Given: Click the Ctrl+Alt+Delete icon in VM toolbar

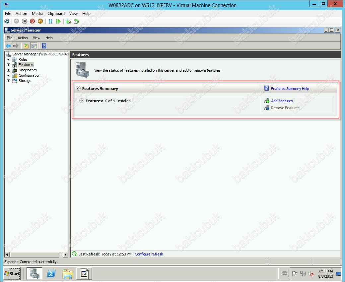Looking at the screenshot, I should [x=7, y=21].
